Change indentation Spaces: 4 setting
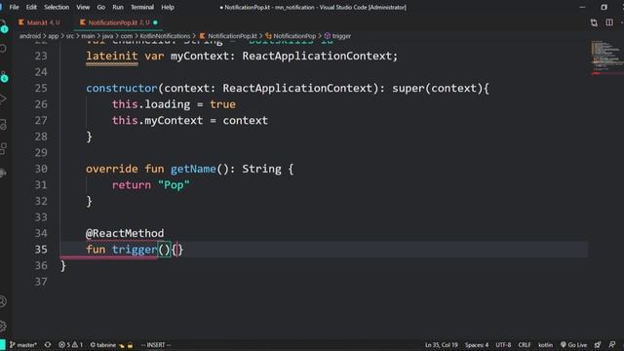The width and height of the screenshot is (624, 351). point(477,345)
